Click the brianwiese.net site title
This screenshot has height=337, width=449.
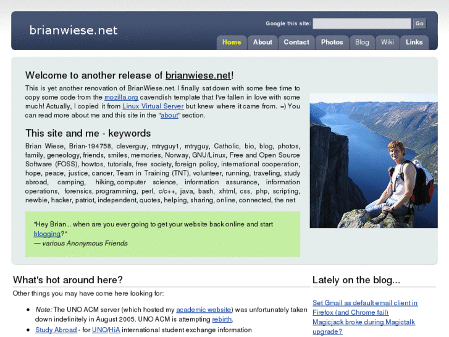73,30
